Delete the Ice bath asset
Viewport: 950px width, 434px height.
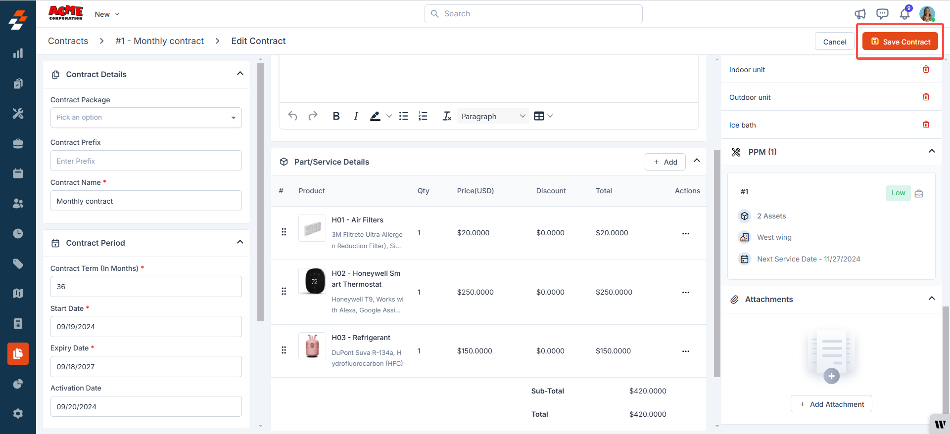(926, 125)
